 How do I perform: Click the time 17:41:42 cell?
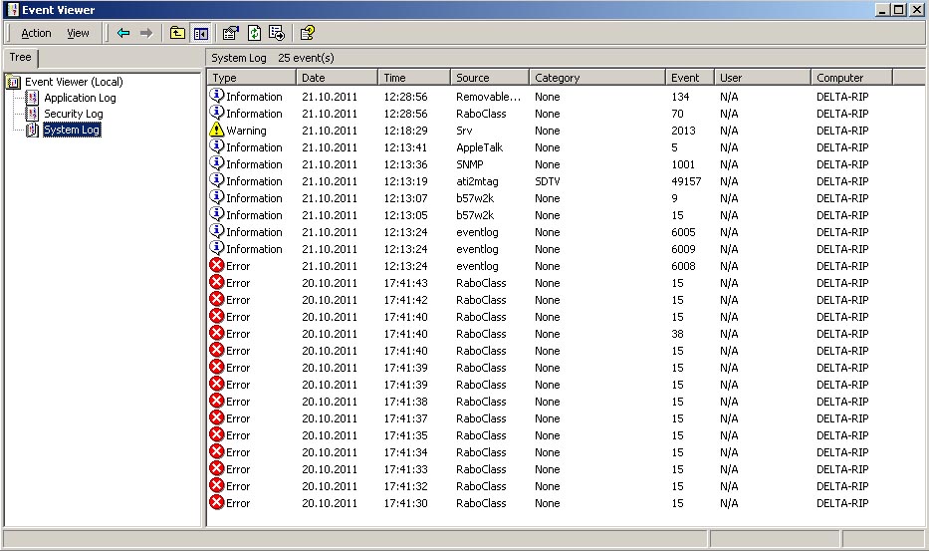(x=405, y=300)
